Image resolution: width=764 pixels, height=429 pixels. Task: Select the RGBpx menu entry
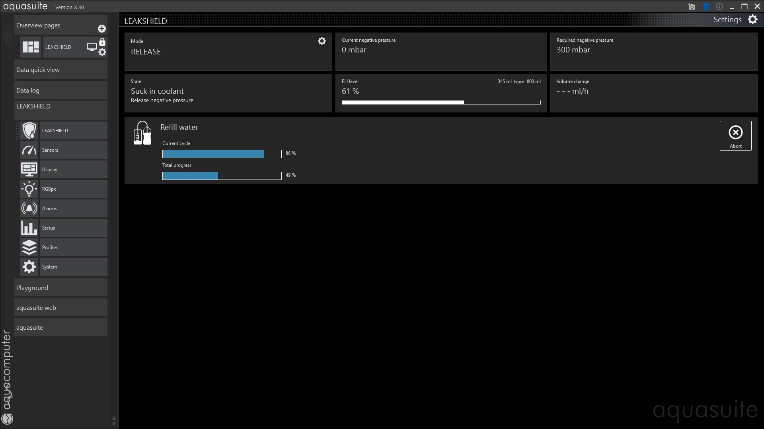point(74,189)
